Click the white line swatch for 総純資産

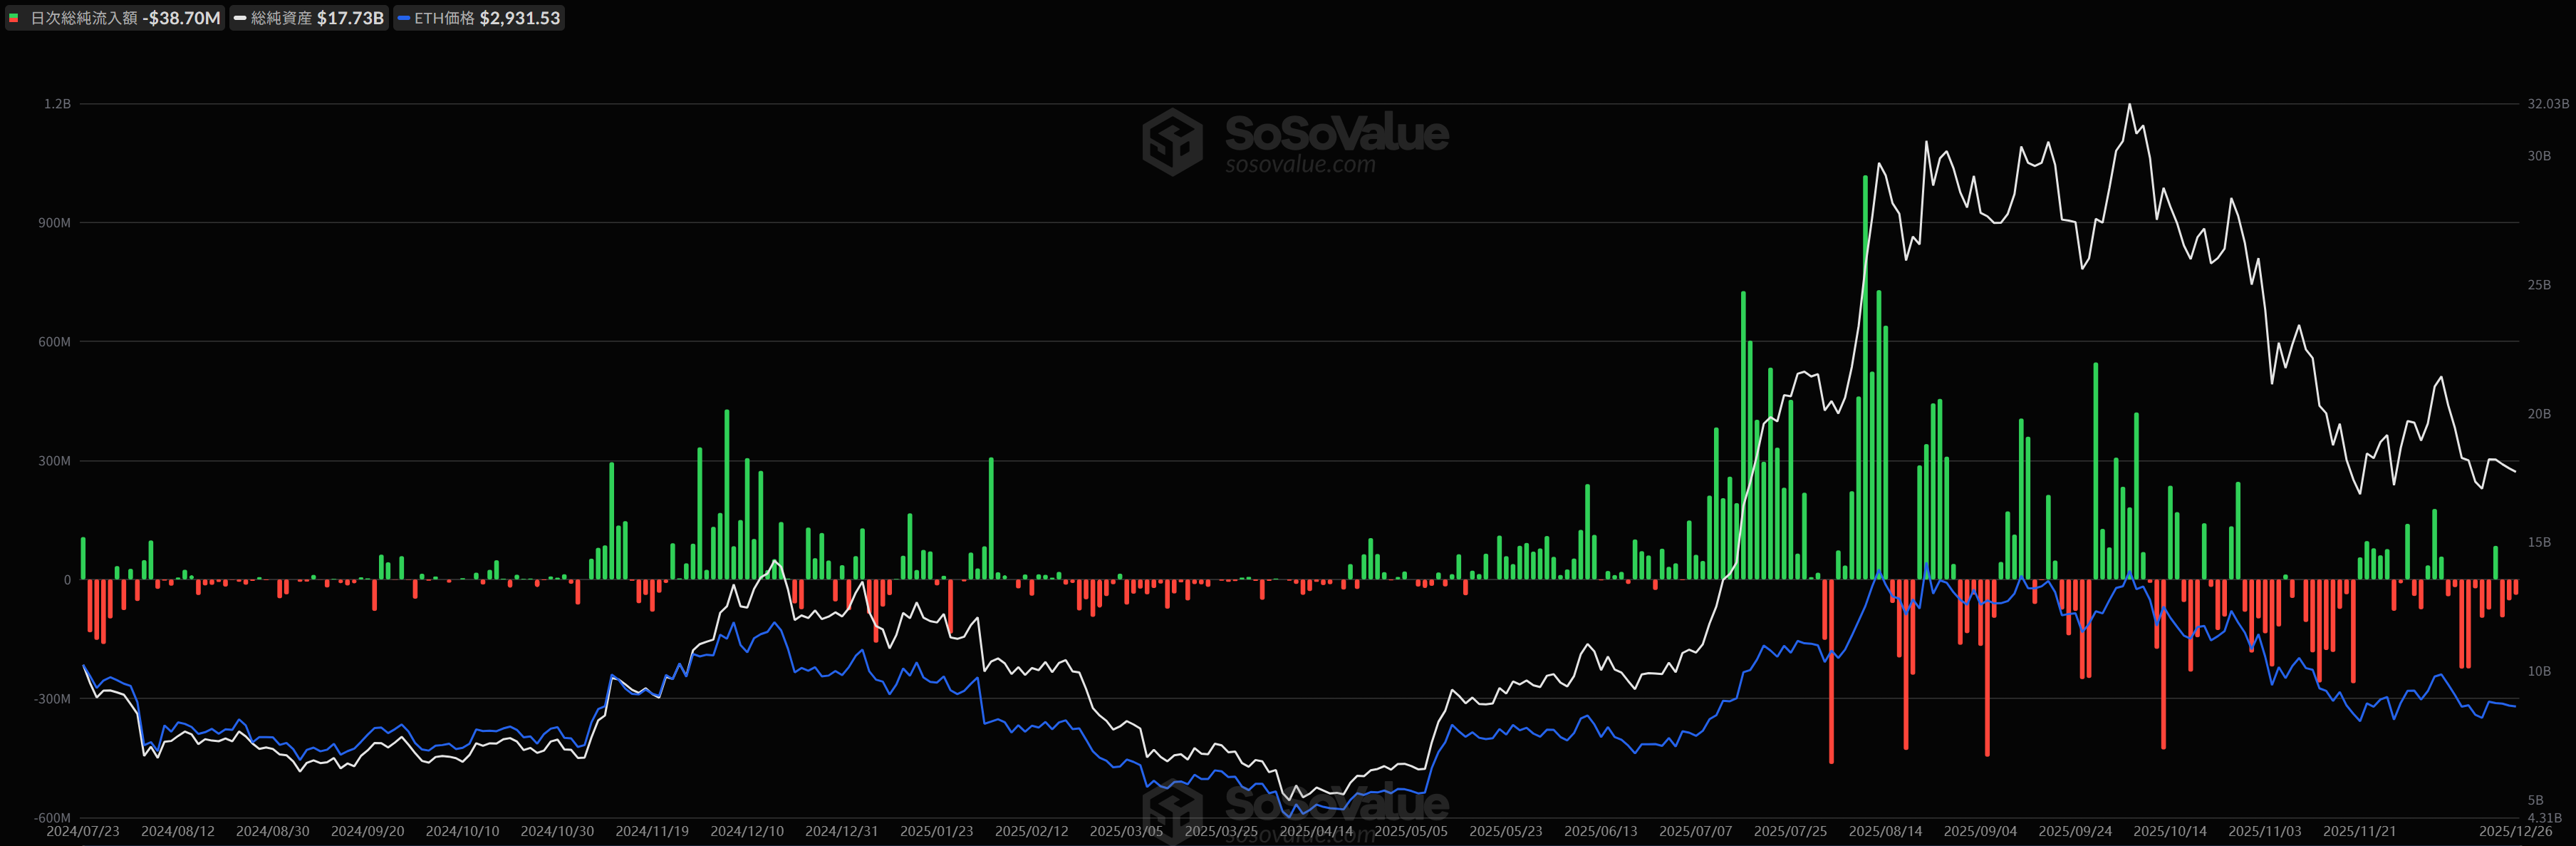(240, 18)
